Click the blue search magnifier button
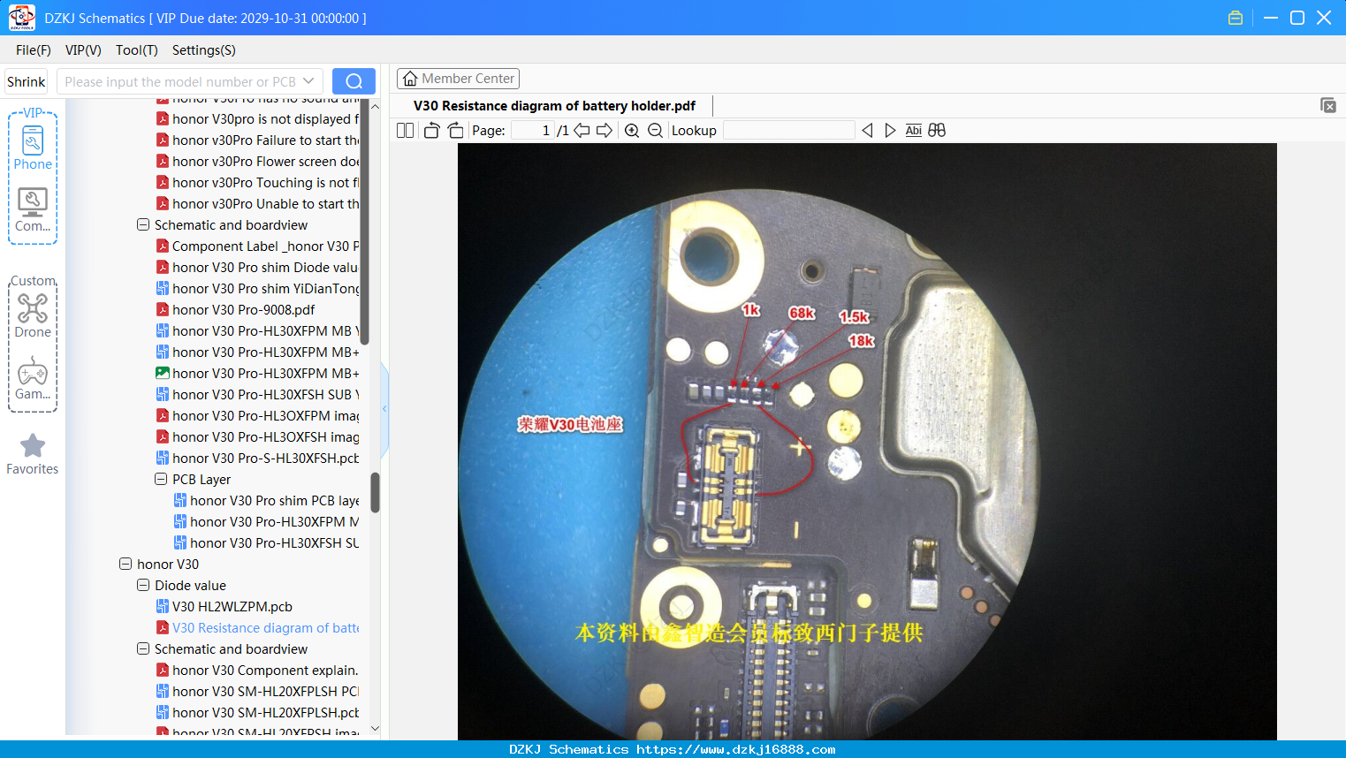 point(354,81)
